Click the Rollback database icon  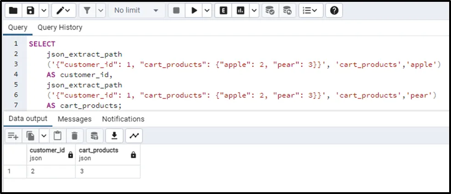point(287,10)
